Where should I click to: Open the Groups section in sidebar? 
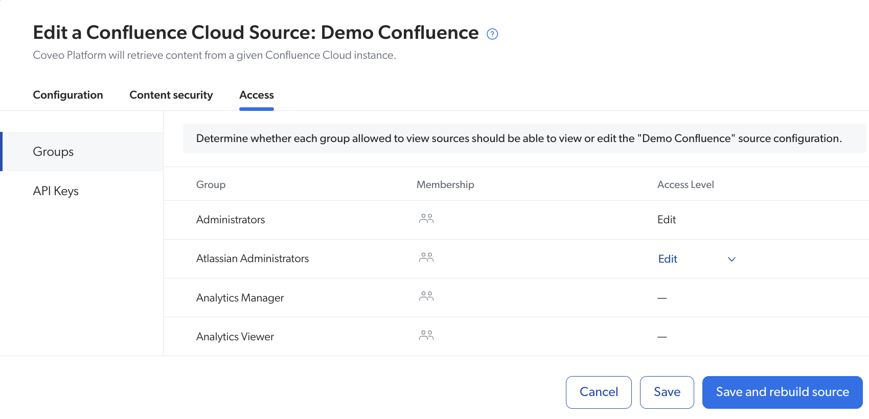(82, 151)
